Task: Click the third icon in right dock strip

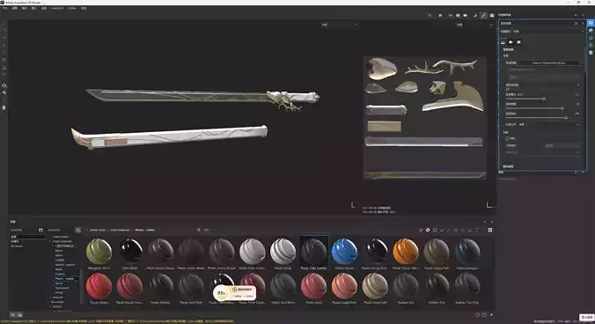Action: tap(591, 38)
